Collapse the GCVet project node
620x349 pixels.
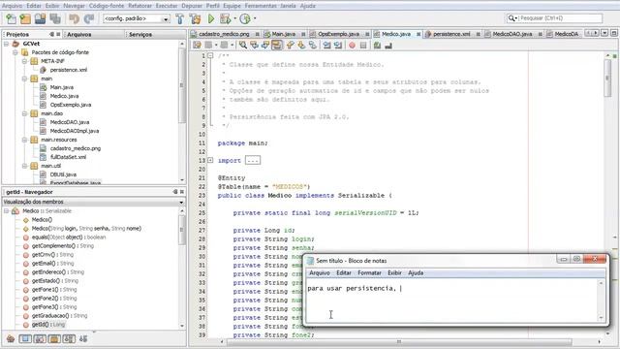tap(7, 44)
